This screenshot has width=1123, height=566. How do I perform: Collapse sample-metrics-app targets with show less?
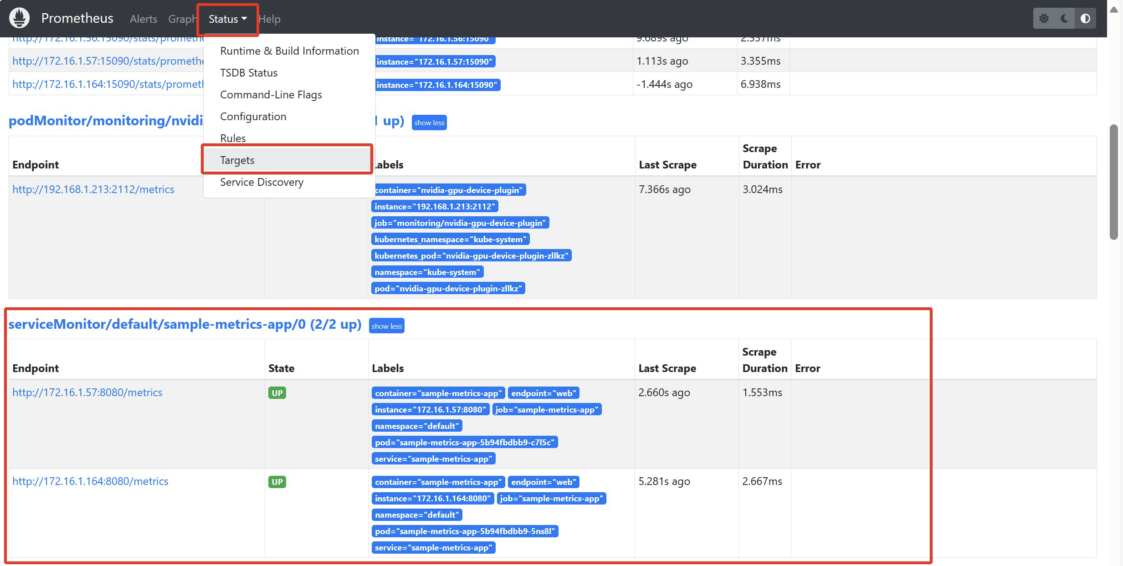point(386,326)
